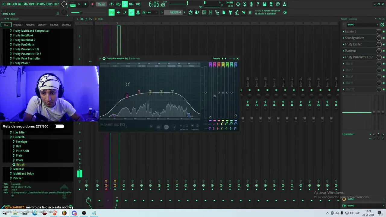The width and height of the screenshot is (386, 217).
Task: Open the Line snap dropdown
Action: (x=151, y=12)
